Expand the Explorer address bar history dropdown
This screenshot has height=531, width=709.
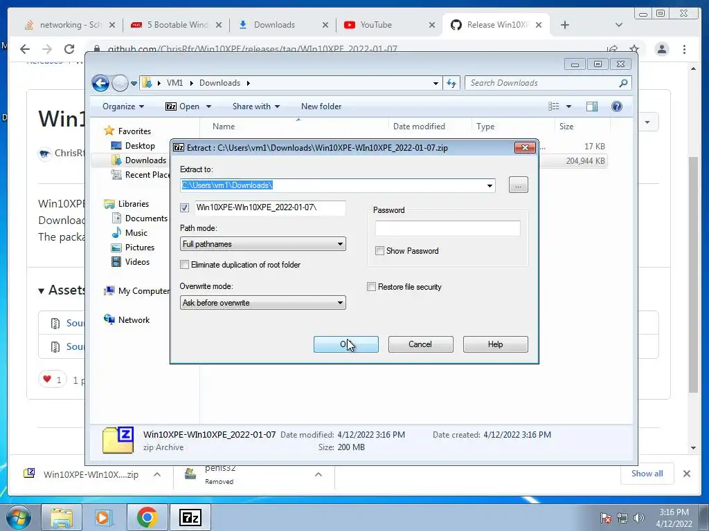point(436,84)
